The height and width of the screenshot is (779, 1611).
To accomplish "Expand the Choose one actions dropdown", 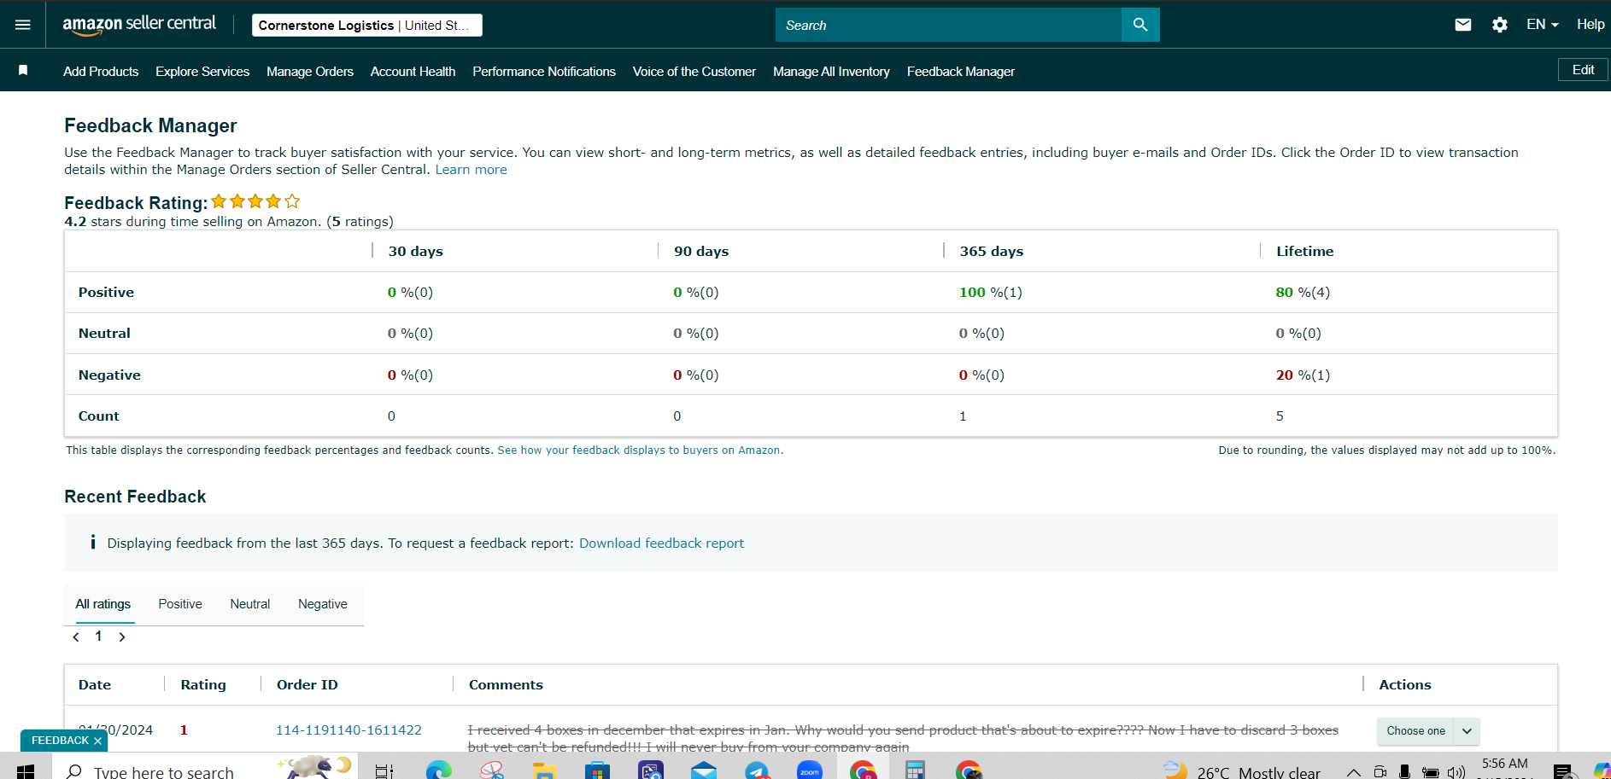I will point(1428,731).
